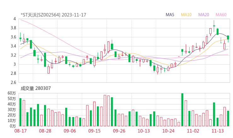Viewport: 233px width, 138px height.
Task: Click the 09-06 date axis label
Action: [70, 131]
